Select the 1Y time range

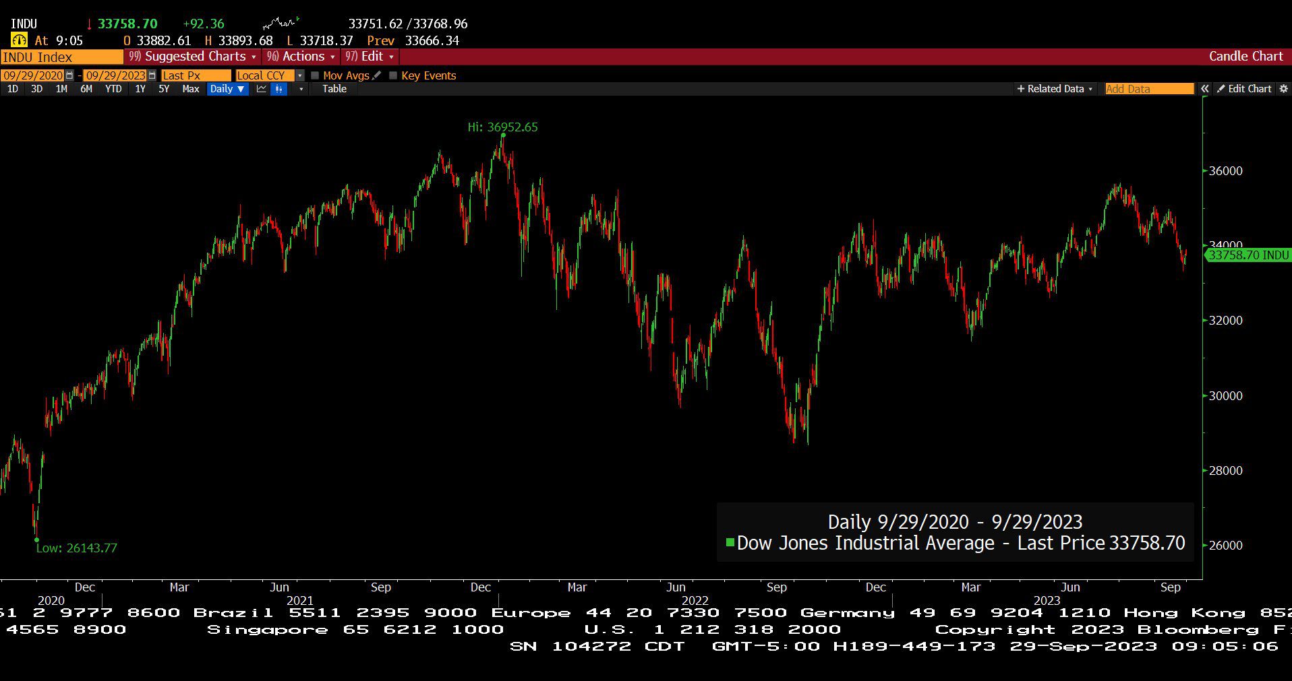[140, 89]
